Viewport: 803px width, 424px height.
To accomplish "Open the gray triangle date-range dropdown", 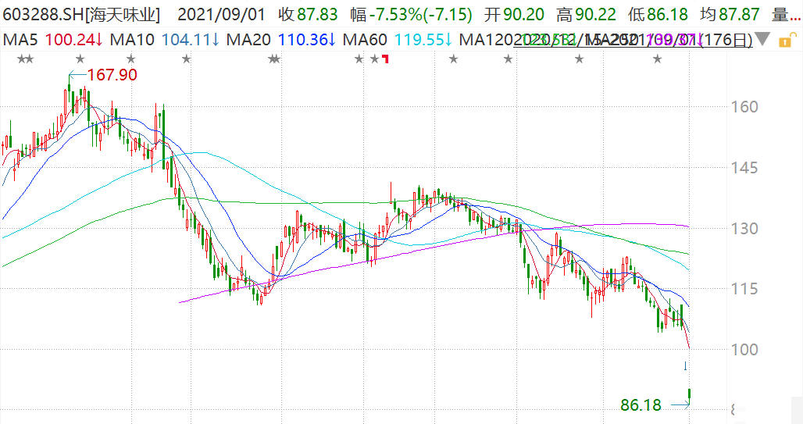I will pos(762,39).
